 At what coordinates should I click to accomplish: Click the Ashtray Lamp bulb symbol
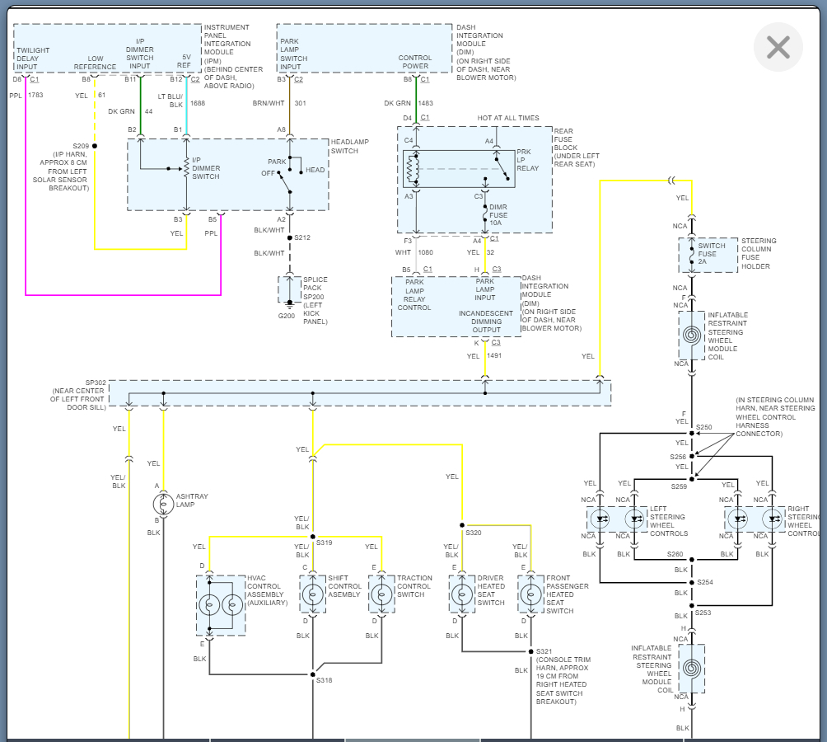[163, 502]
